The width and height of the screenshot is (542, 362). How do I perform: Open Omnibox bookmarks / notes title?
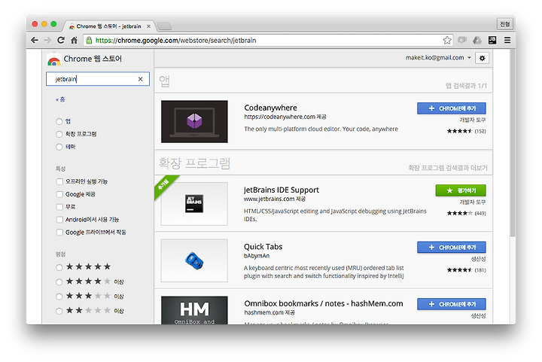[x=324, y=303]
